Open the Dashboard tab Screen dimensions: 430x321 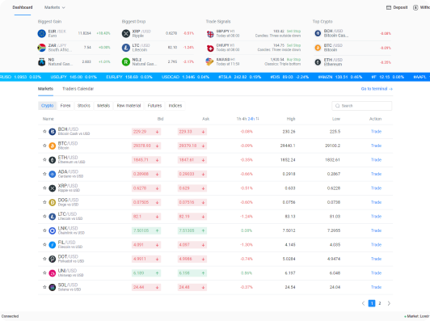point(23,7)
